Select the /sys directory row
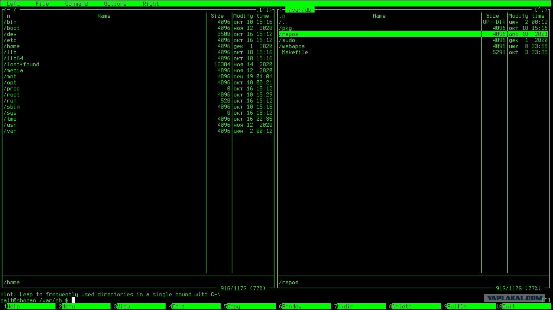 coord(138,113)
